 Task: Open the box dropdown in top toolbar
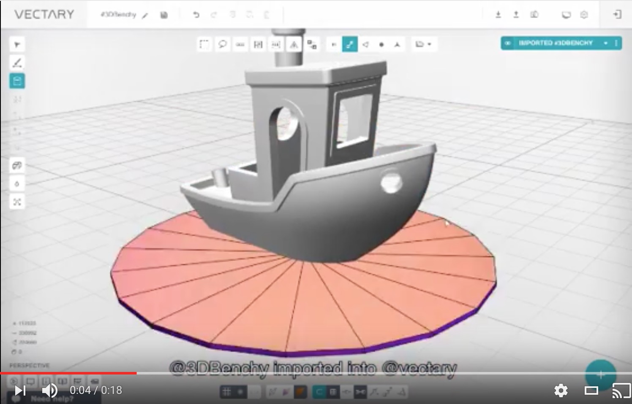coord(423,44)
